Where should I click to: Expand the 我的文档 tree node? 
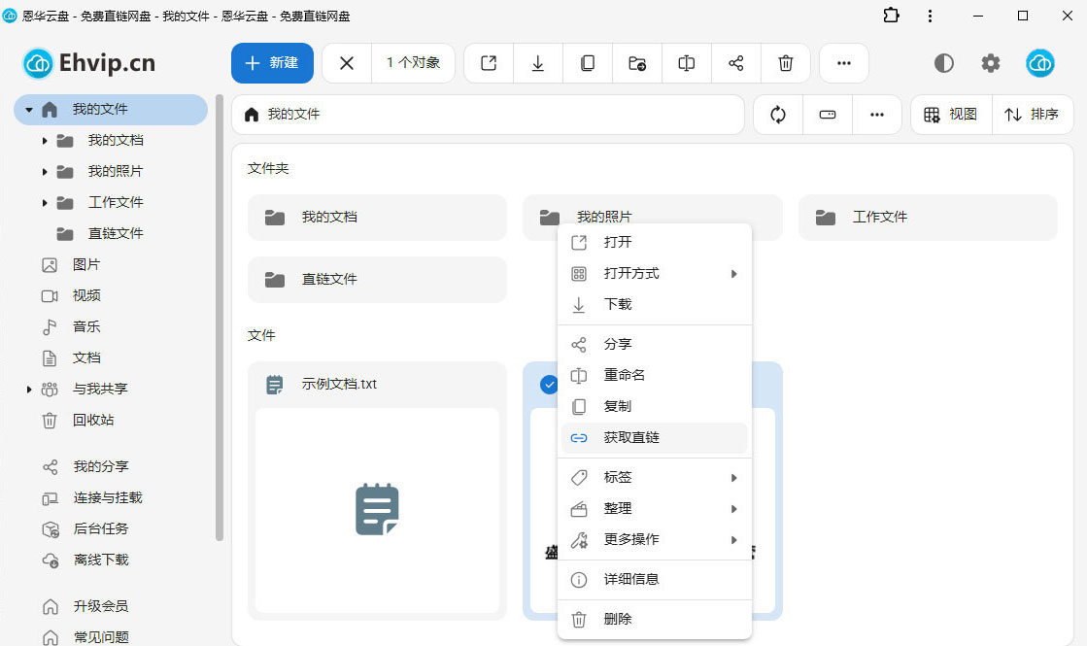[x=45, y=141]
